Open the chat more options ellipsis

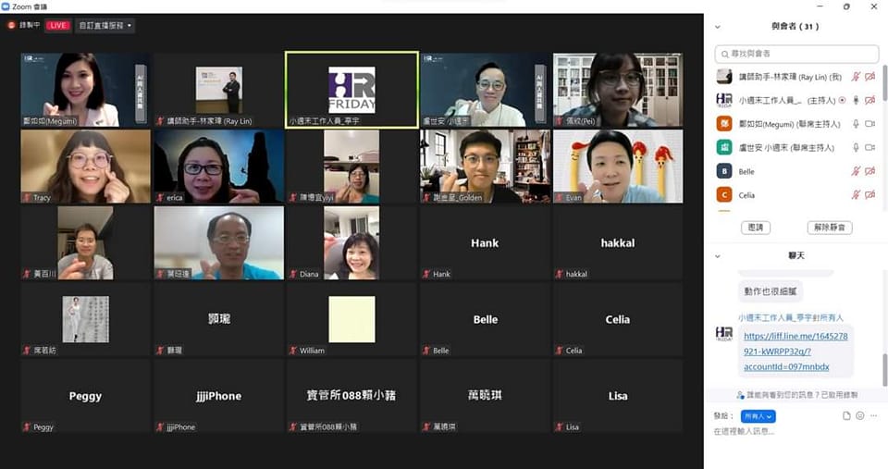click(873, 416)
